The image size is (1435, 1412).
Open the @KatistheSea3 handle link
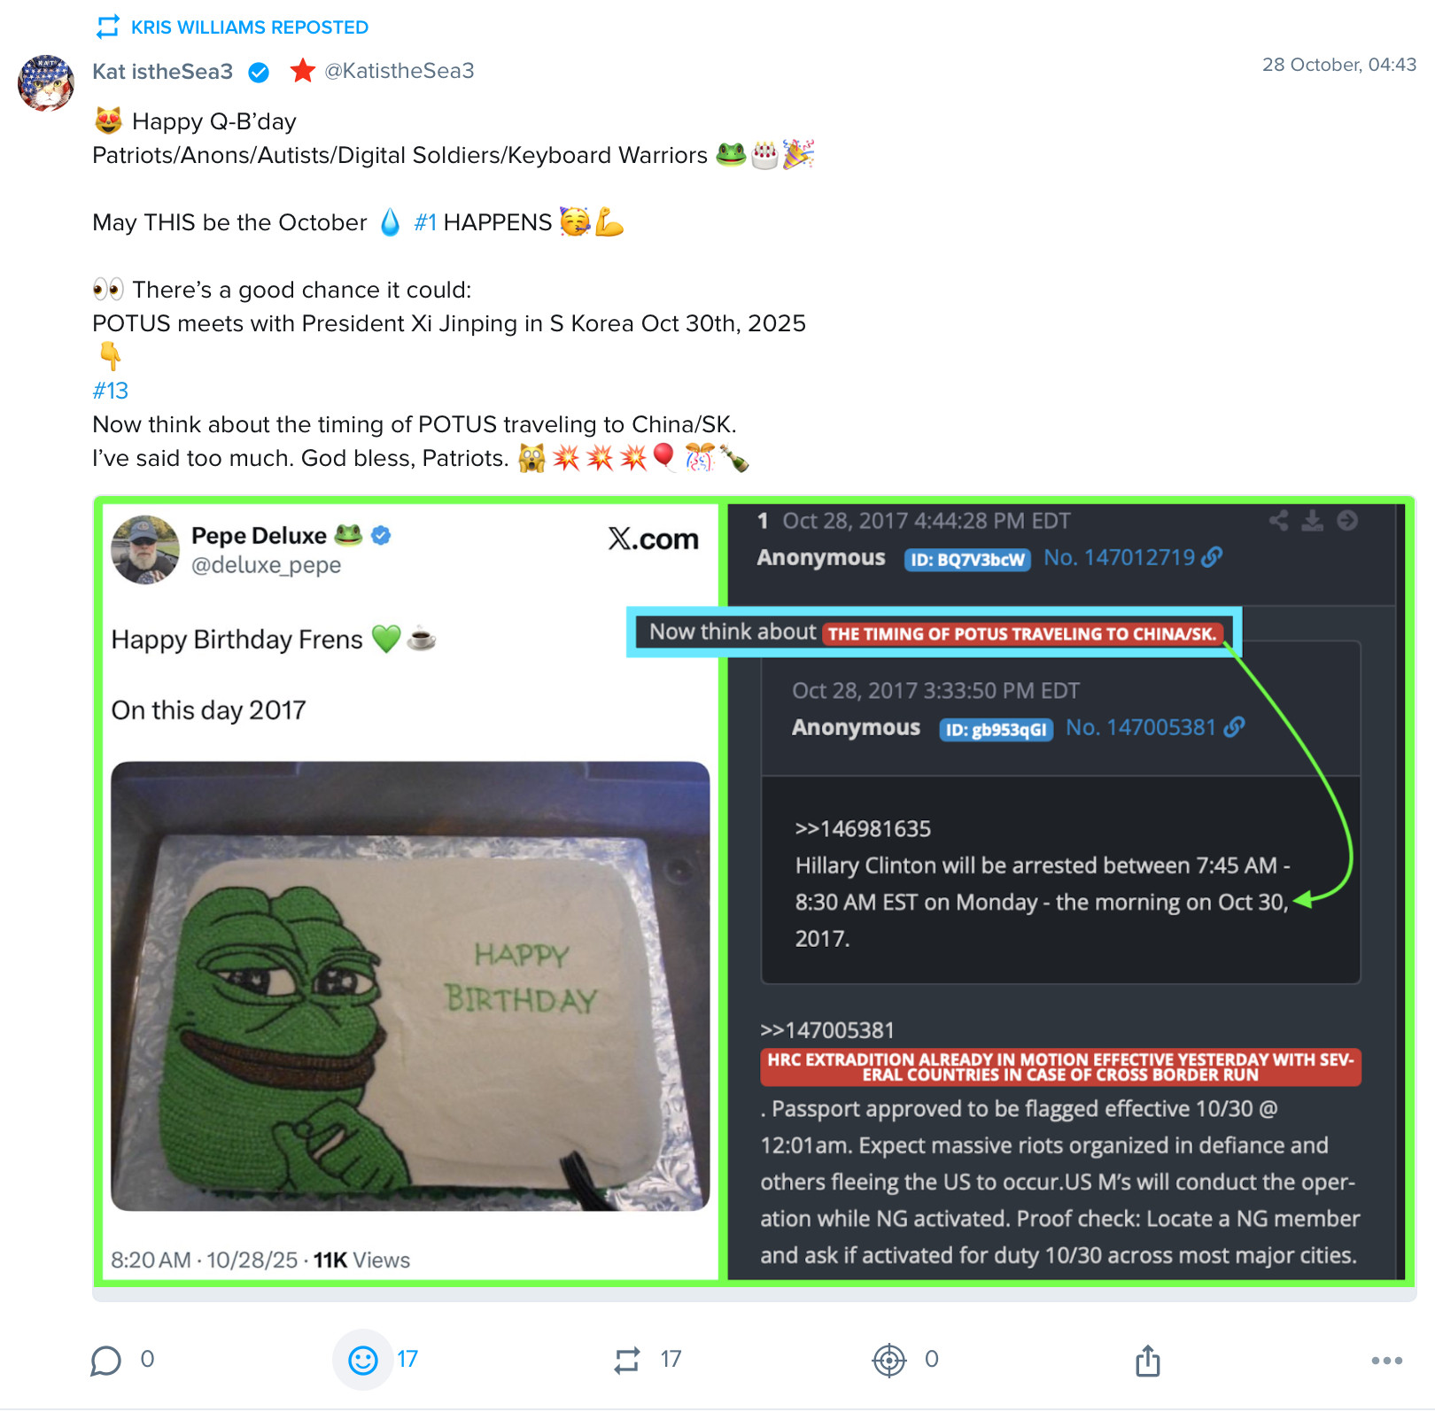399,71
